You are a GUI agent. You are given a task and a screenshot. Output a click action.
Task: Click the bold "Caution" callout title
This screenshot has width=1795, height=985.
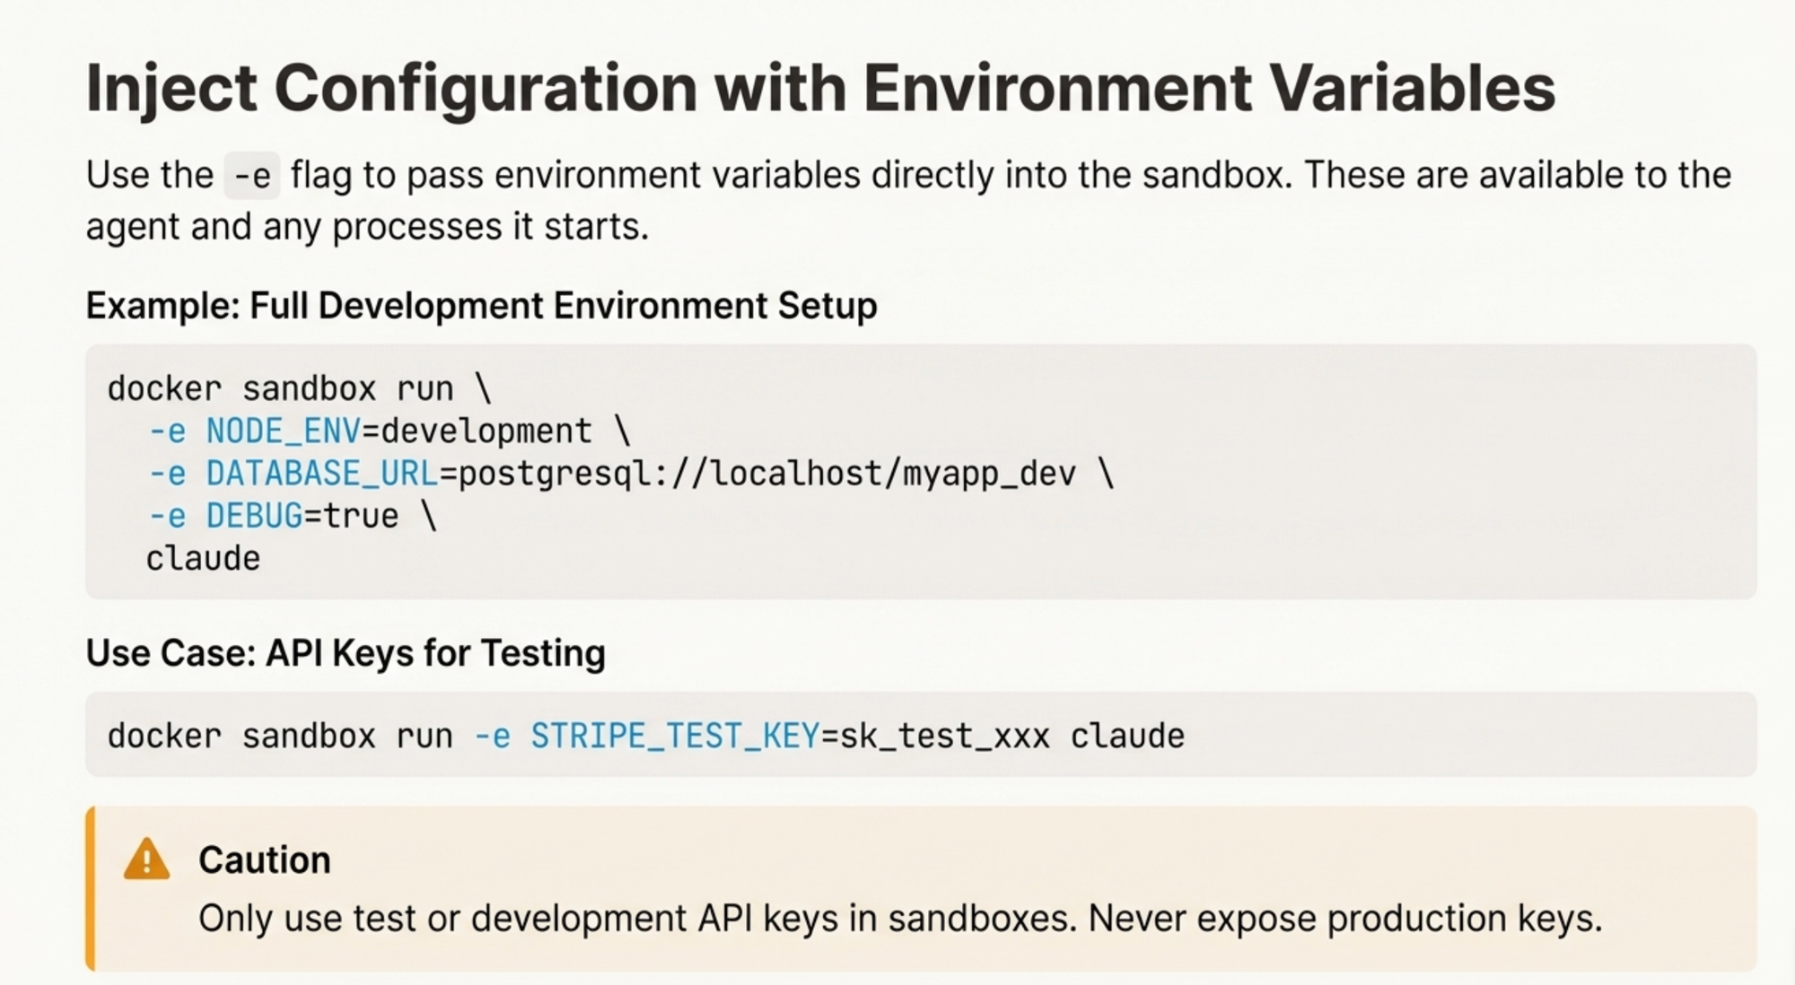pos(265,860)
